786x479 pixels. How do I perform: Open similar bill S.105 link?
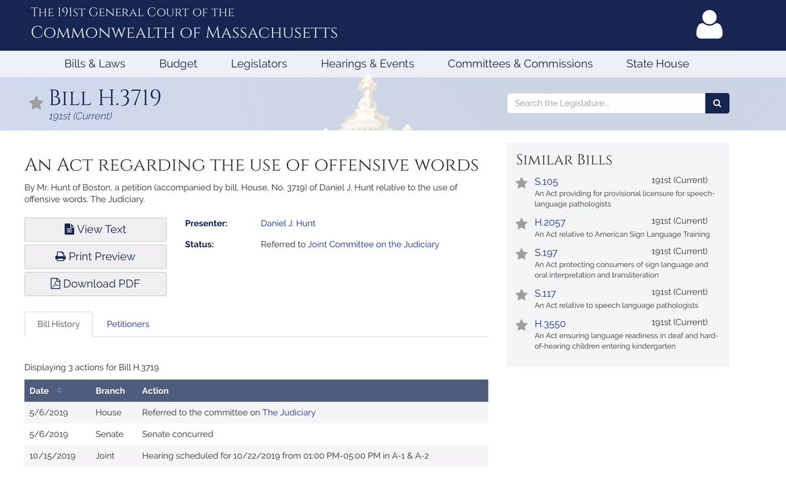click(546, 182)
